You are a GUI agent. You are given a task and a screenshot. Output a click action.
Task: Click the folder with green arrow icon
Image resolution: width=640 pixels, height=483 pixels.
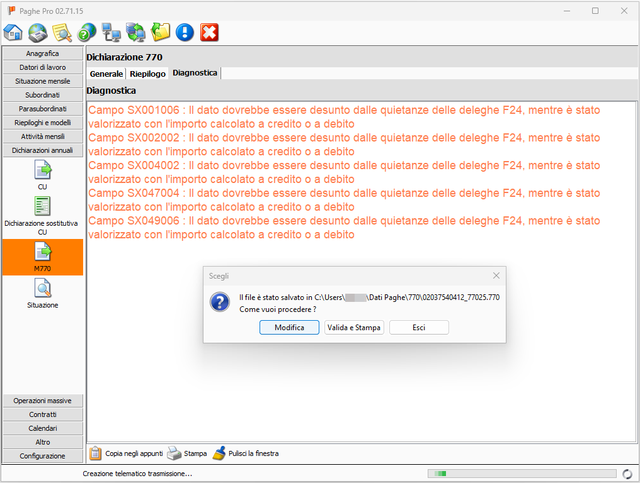tap(161, 32)
